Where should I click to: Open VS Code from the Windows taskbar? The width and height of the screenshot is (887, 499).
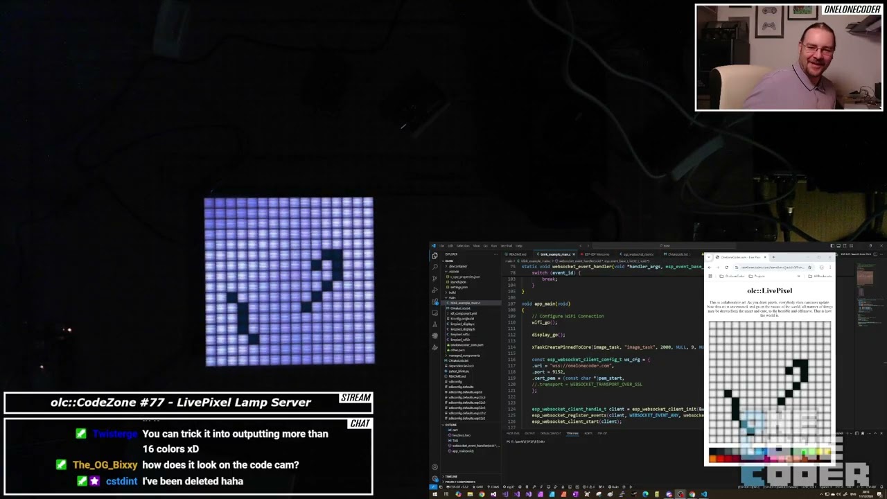pos(703,494)
